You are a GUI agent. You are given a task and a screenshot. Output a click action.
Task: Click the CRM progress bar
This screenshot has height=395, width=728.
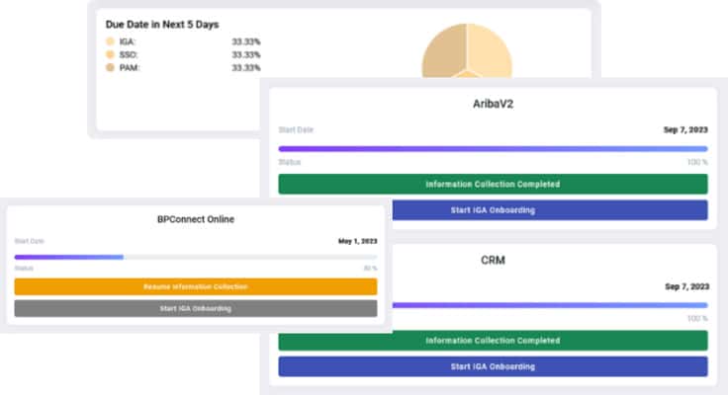click(544, 305)
